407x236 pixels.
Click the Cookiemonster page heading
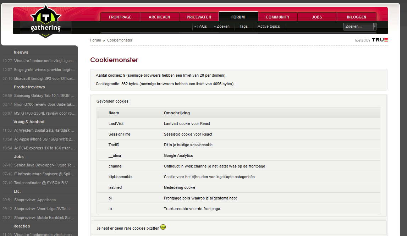click(114, 60)
